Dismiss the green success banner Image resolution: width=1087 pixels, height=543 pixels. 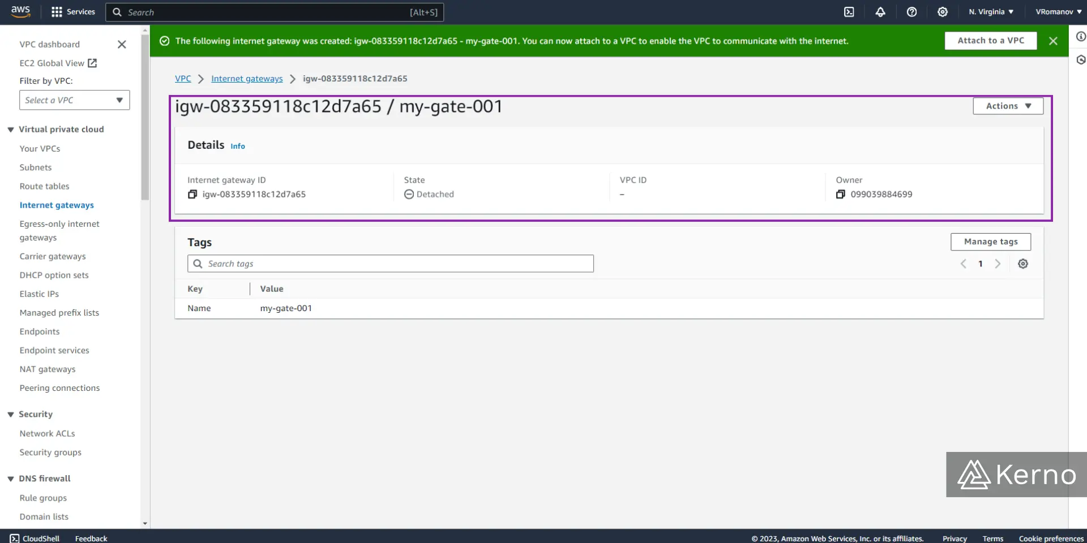coord(1053,41)
